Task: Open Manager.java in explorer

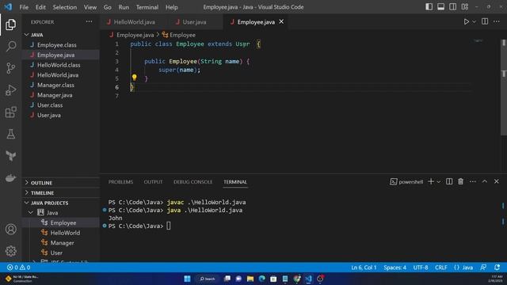Action: tap(61, 95)
